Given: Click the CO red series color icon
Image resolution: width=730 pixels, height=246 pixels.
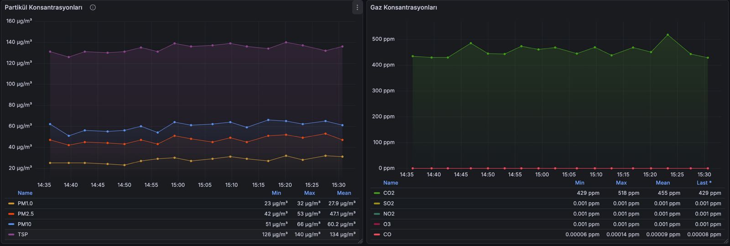Looking at the screenshot, I should click(377, 235).
